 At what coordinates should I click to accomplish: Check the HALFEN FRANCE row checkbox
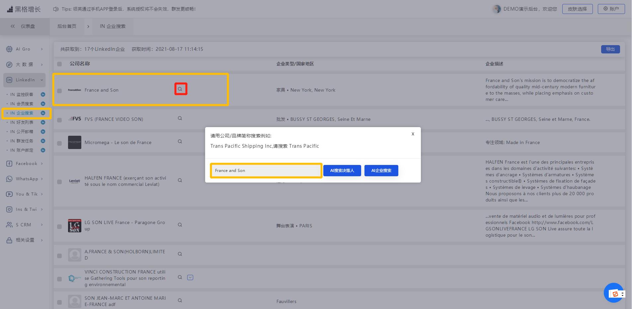[x=59, y=182]
